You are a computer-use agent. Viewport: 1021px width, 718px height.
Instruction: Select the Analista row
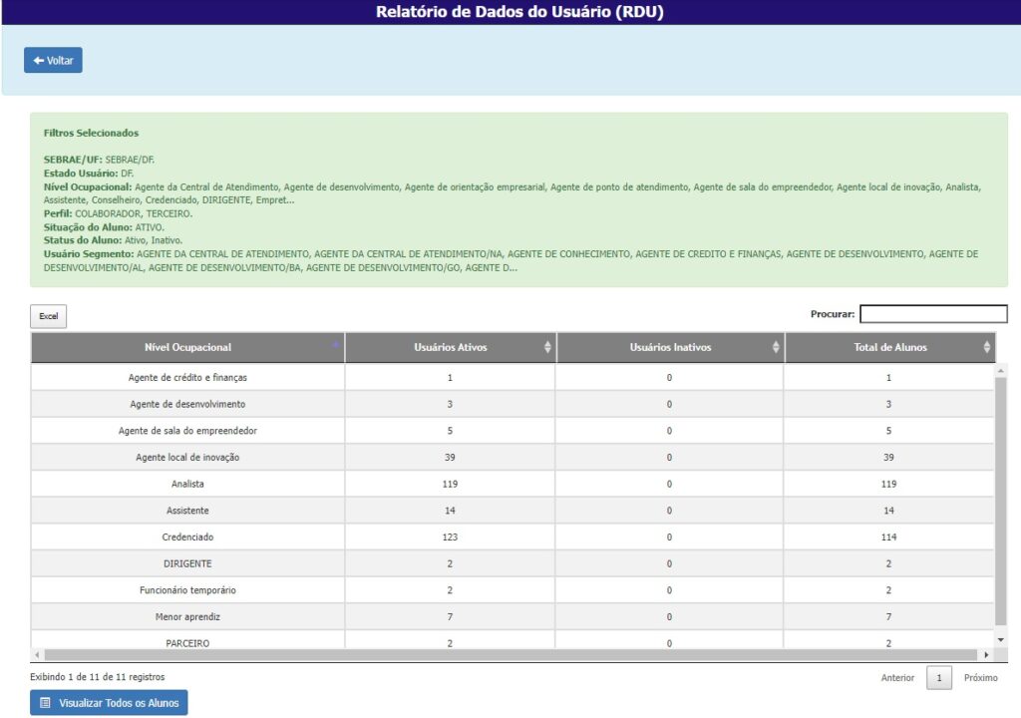tap(187, 484)
